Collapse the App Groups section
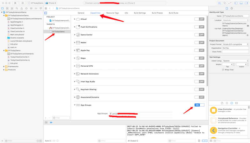 (x=75, y=105)
